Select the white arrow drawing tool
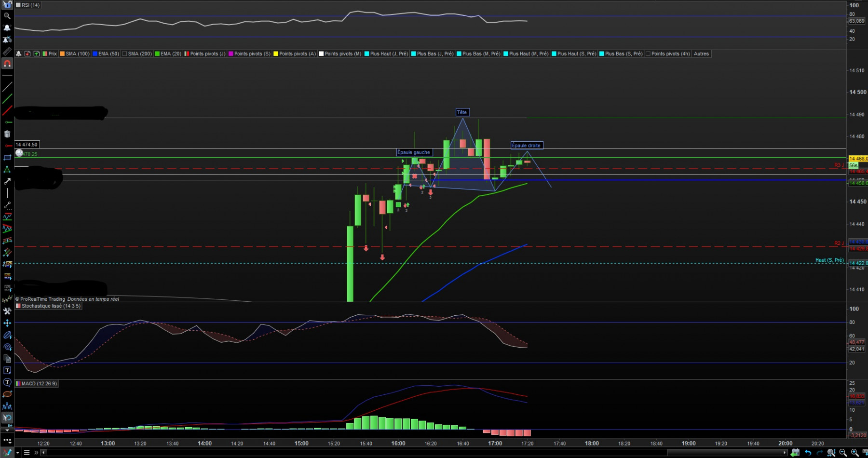The height and width of the screenshot is (458, 868). [7, 181]
